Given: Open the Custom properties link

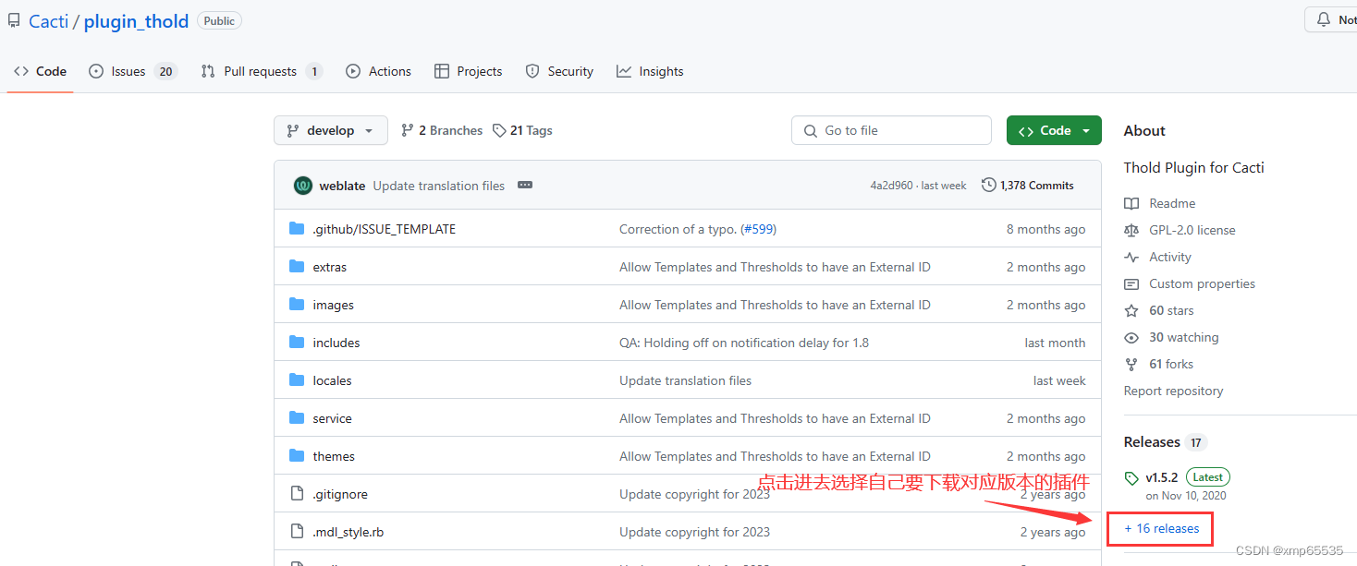Looking at the screenshot, I should point(1203,283).
